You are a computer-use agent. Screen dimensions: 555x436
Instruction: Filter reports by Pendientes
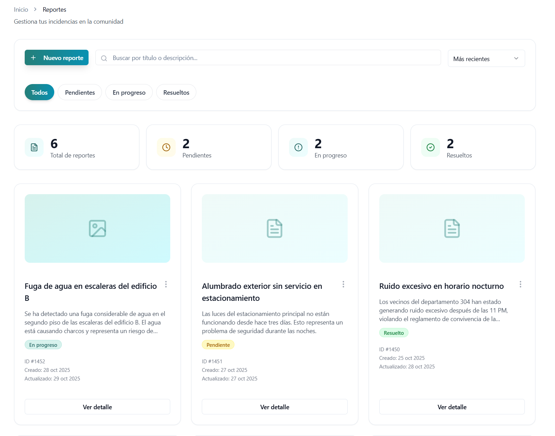(80, 93)
